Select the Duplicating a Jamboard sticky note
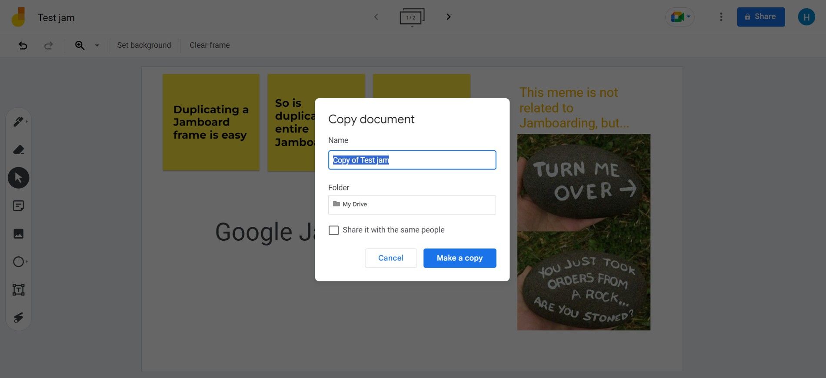This screenshot has width=826, height=378. (211, 122)
